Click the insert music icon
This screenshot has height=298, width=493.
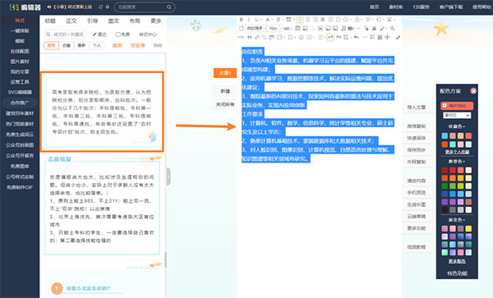pos(343,28)
